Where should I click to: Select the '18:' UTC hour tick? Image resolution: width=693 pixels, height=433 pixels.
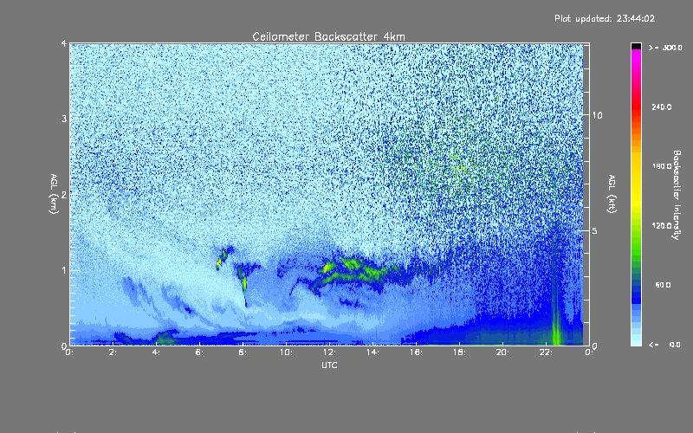pyautogui.click(x=459, y=352)
